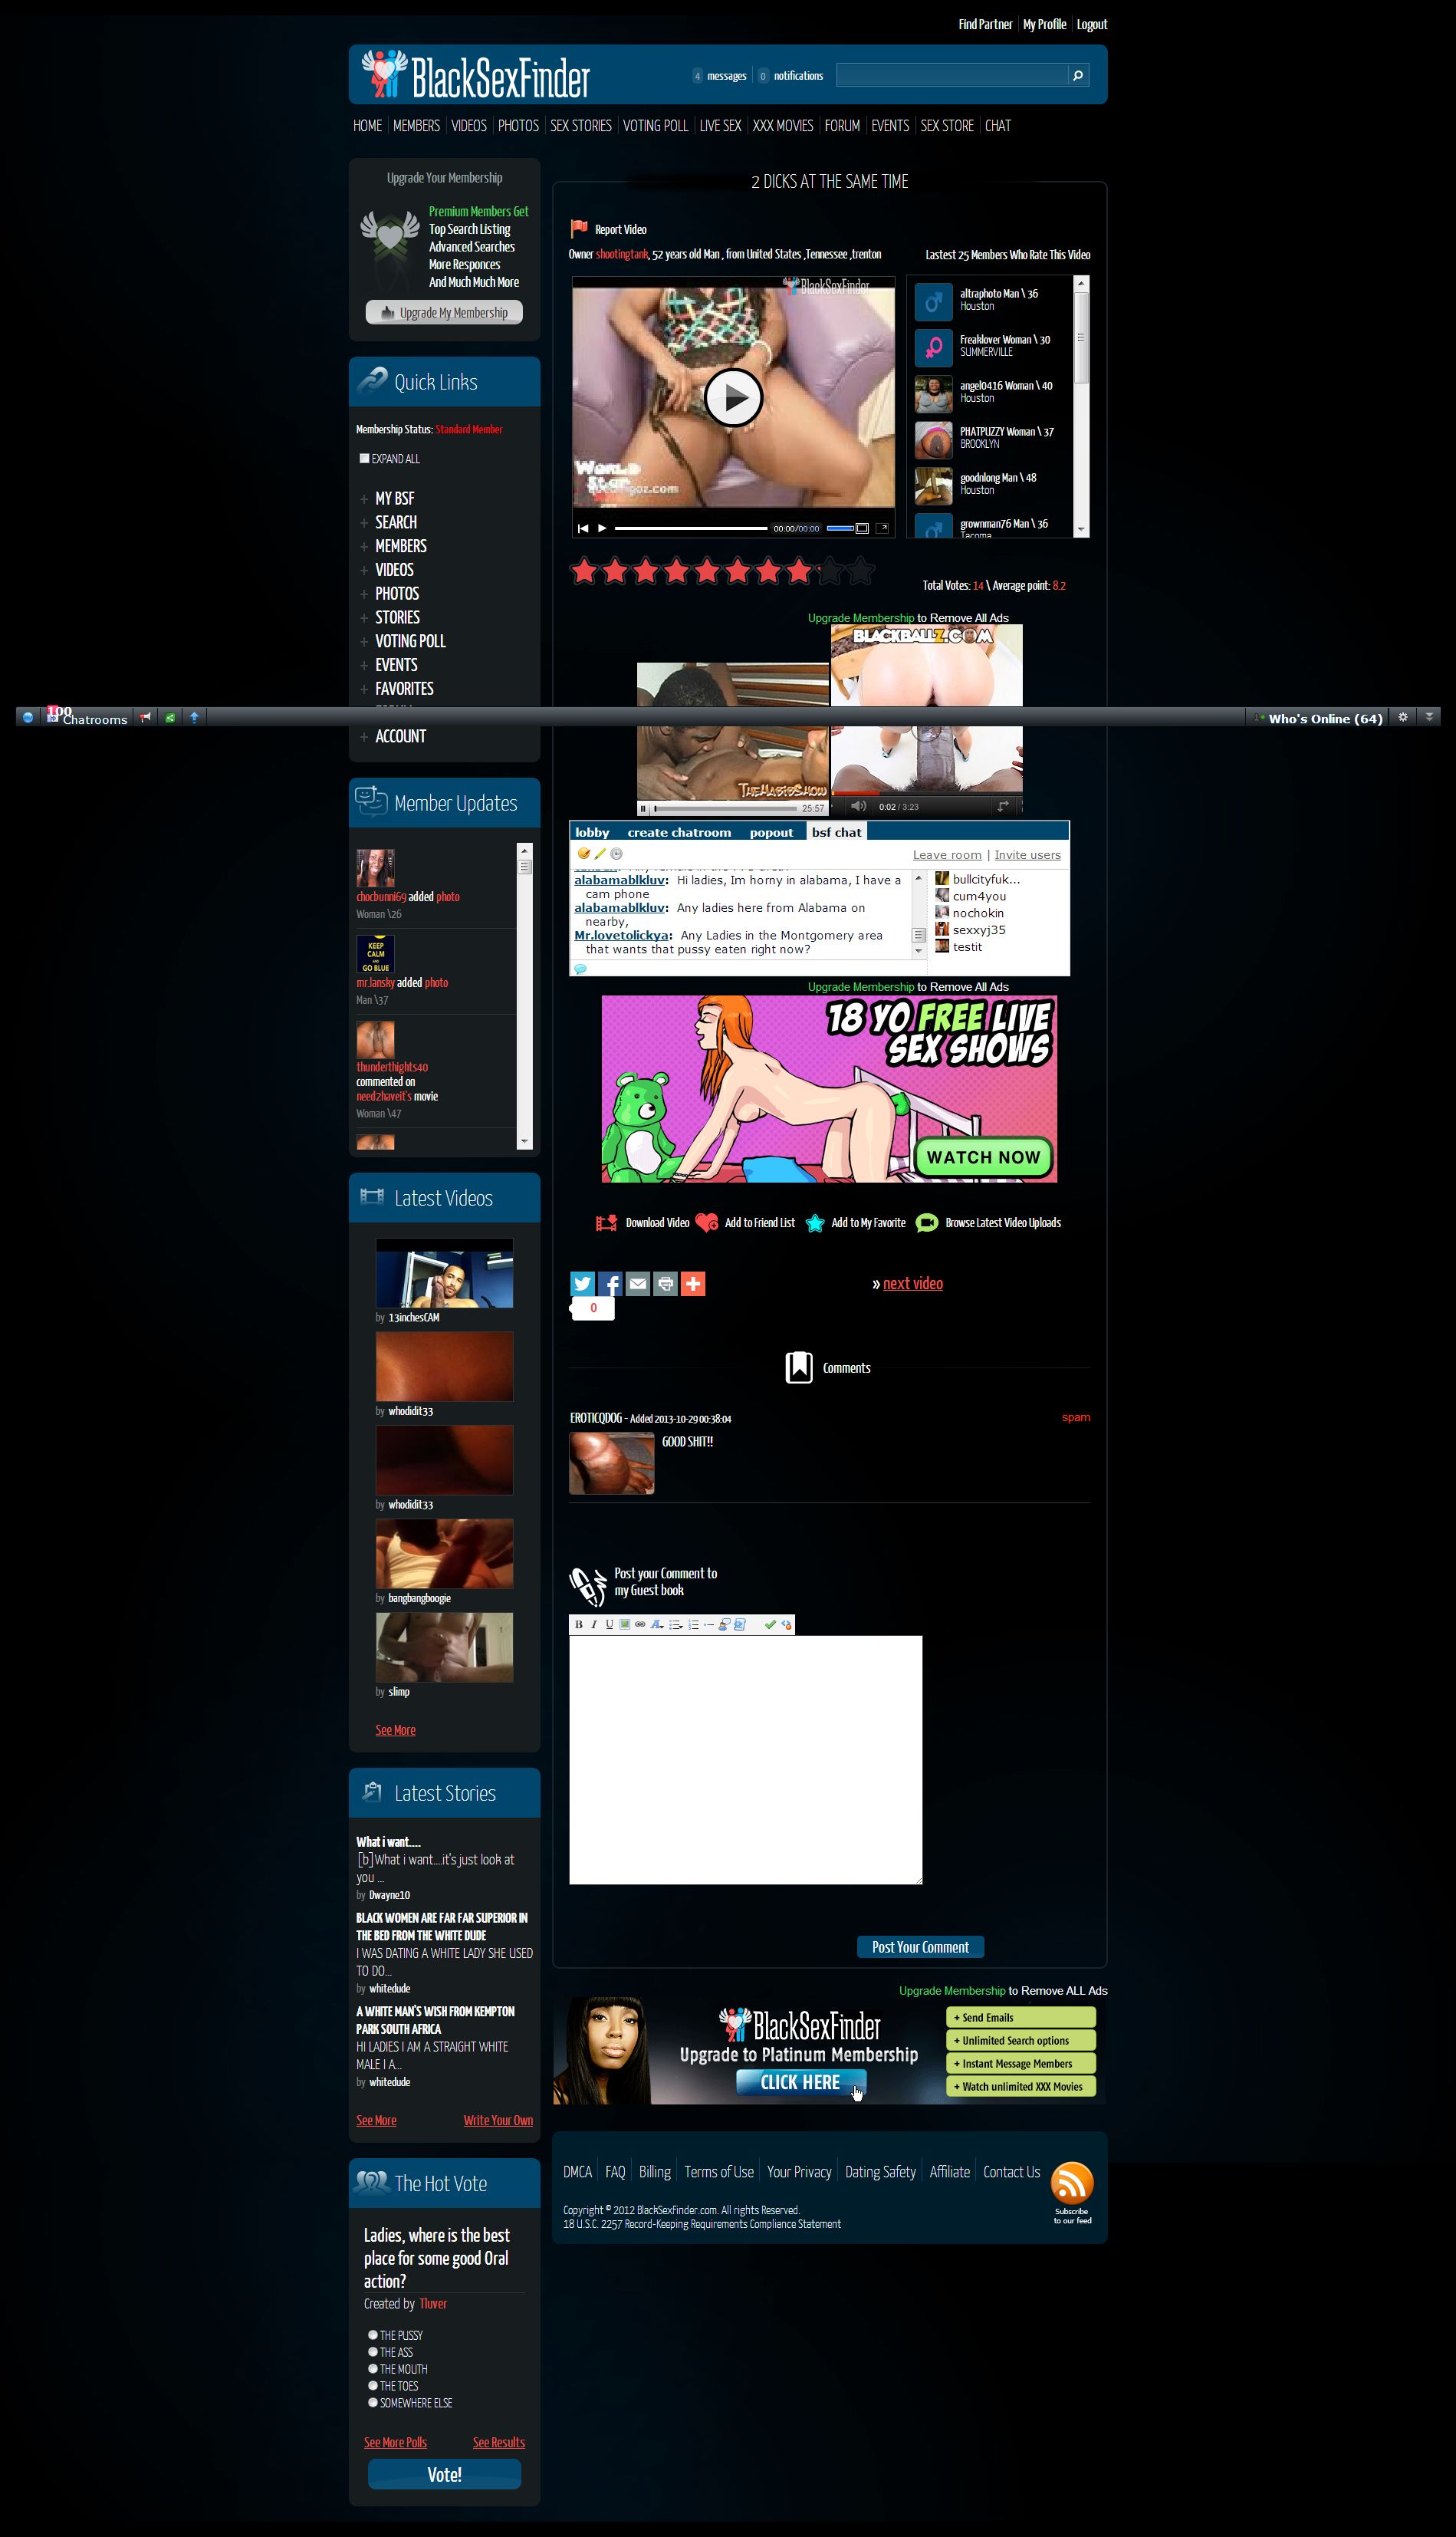Click the Add to Friend List heart icon

click(x=706, y=1223)
